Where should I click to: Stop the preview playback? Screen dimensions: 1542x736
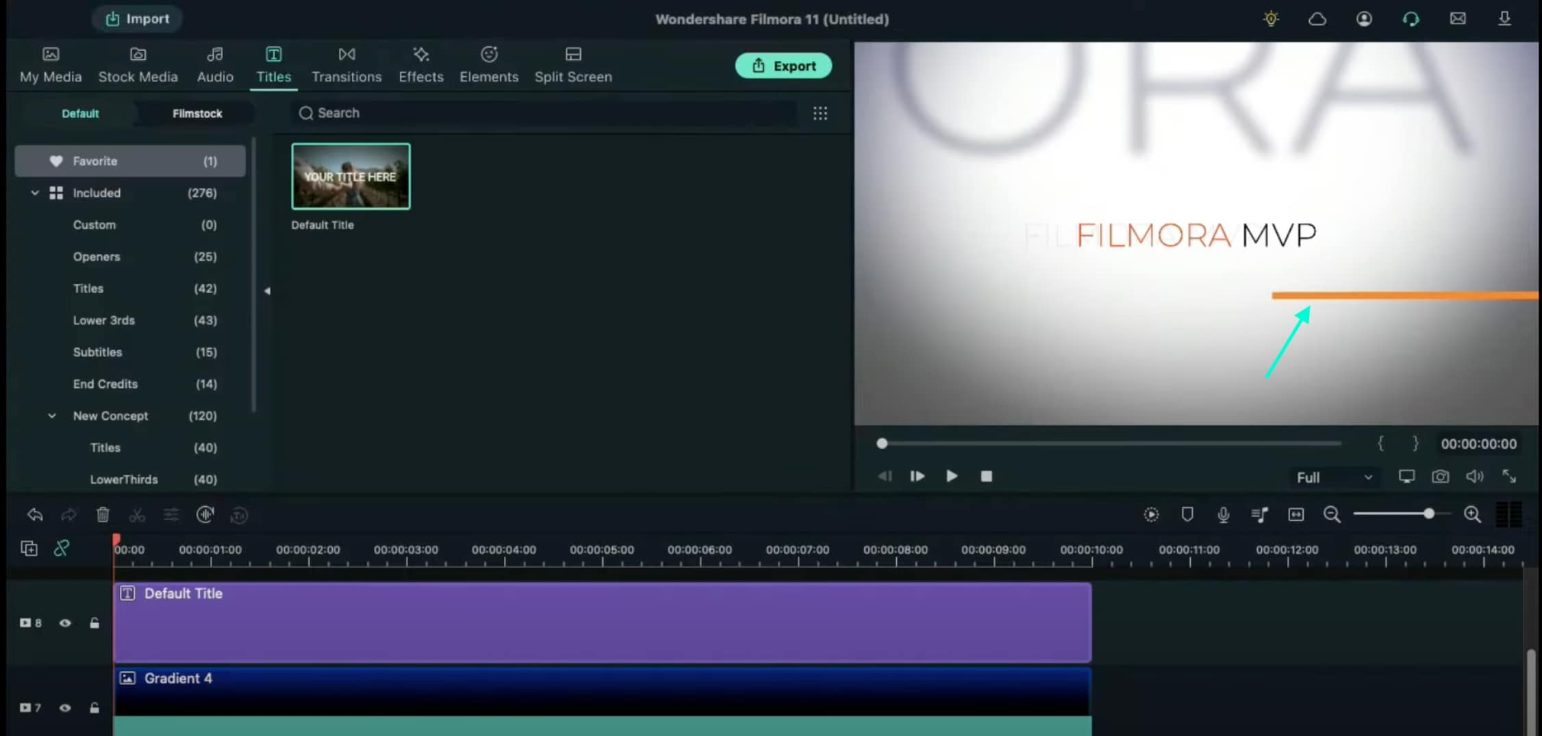986,476
